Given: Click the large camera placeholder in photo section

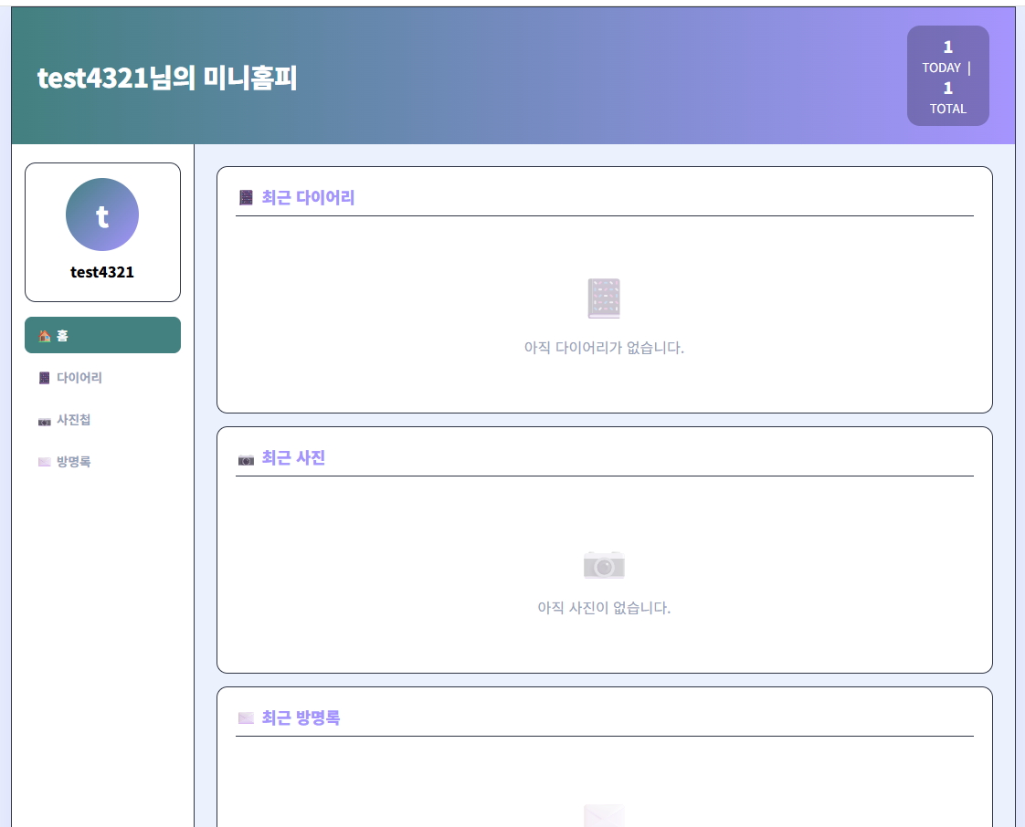Looking at the screenshot, I should (604, 565).
